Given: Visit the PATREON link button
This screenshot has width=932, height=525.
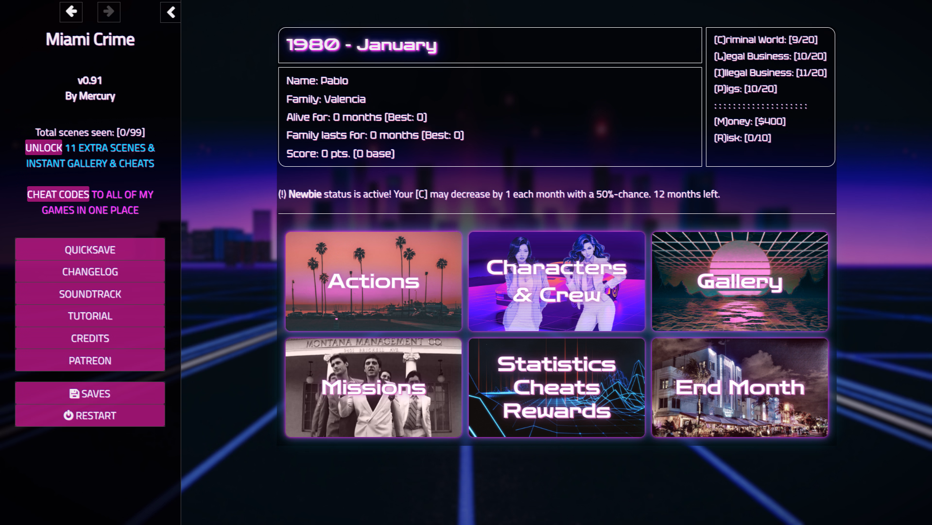Looking at the screenshot, I should [90, 361].
